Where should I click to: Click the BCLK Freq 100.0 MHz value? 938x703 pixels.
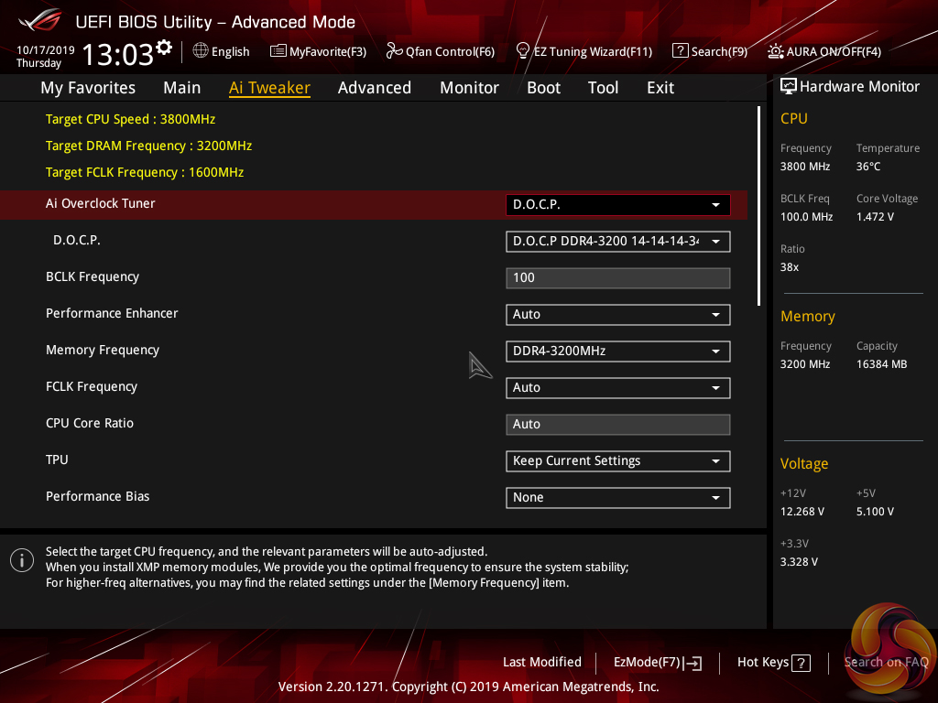point(806,217)
